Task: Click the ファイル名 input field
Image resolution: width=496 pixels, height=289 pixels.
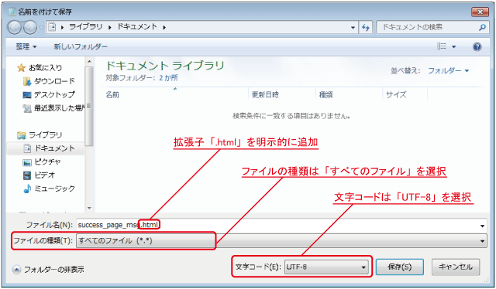Action: 281,225
